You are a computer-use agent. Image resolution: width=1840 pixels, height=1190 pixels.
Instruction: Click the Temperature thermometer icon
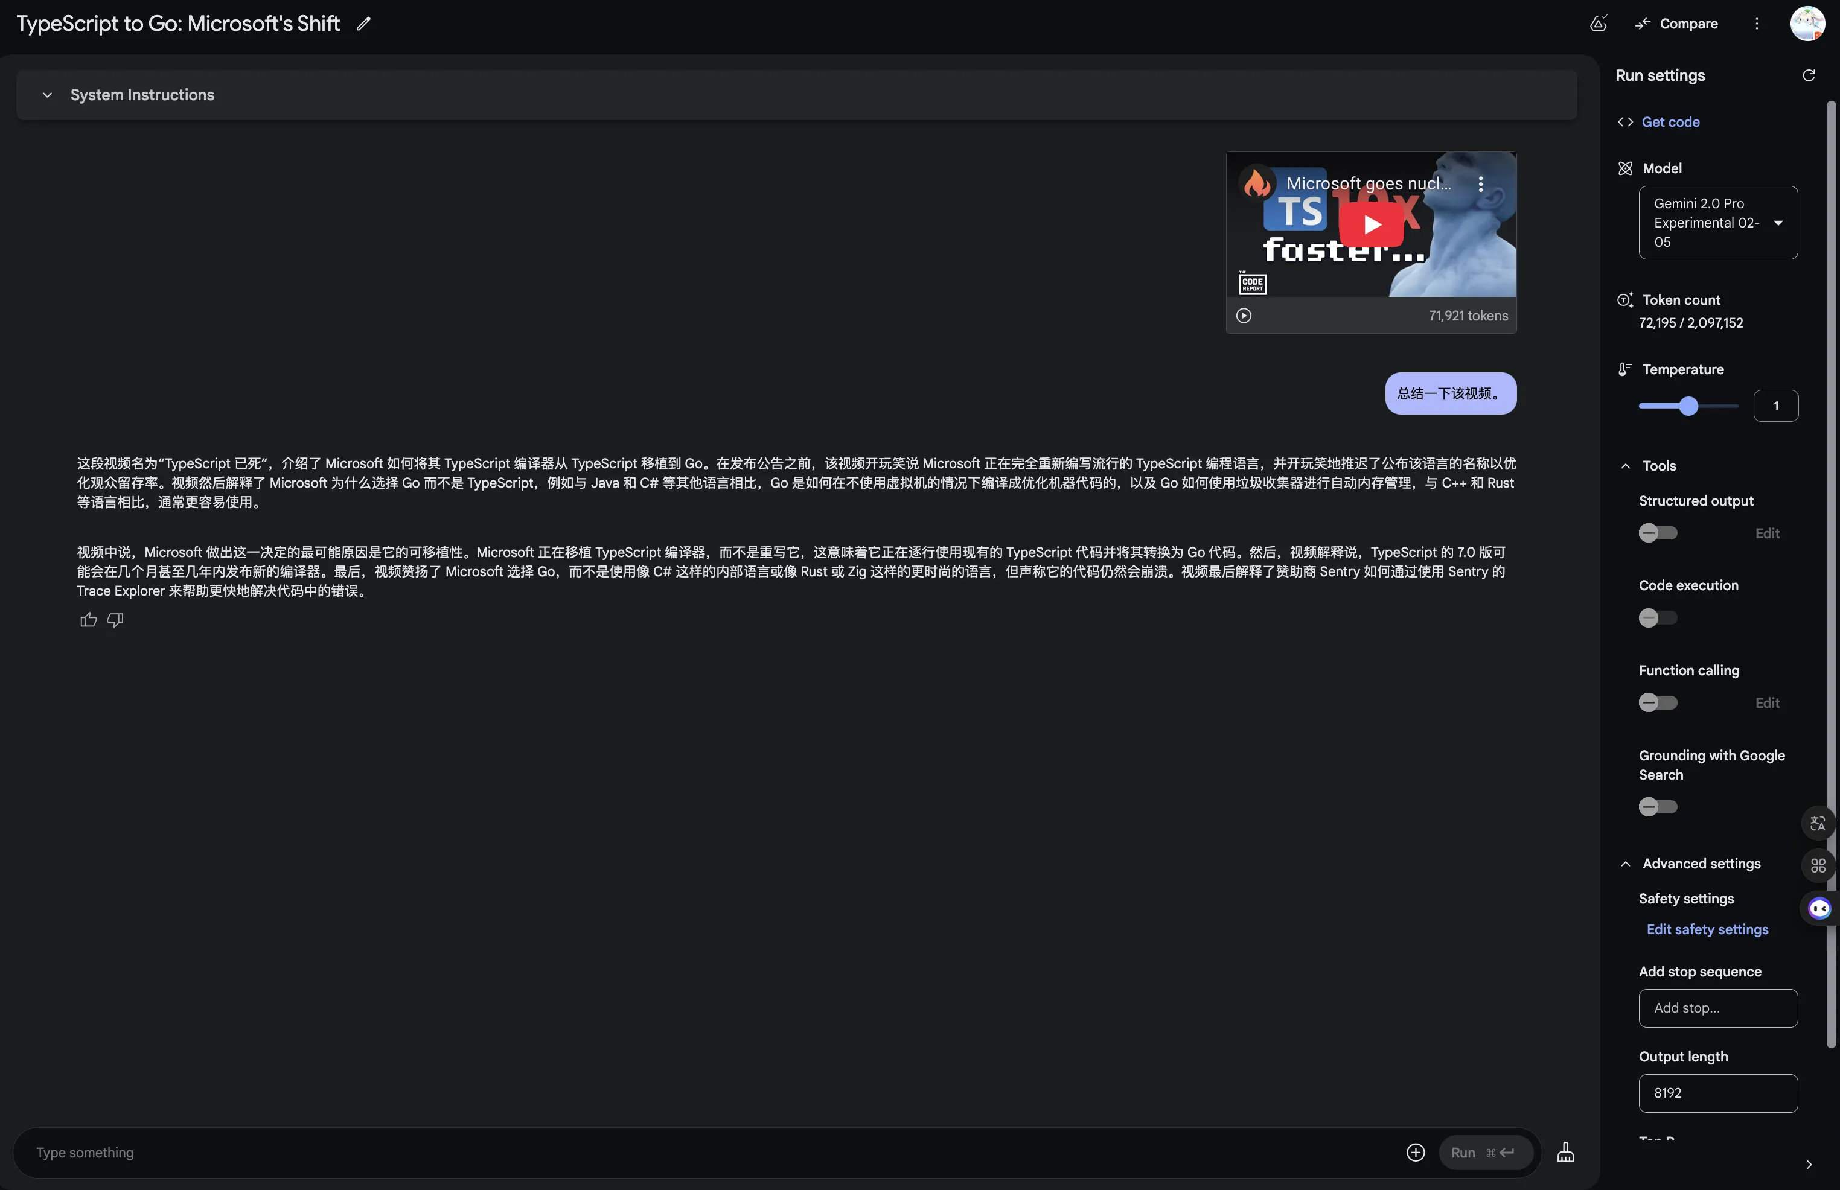pyautogui.click(x=1624, y=369)
